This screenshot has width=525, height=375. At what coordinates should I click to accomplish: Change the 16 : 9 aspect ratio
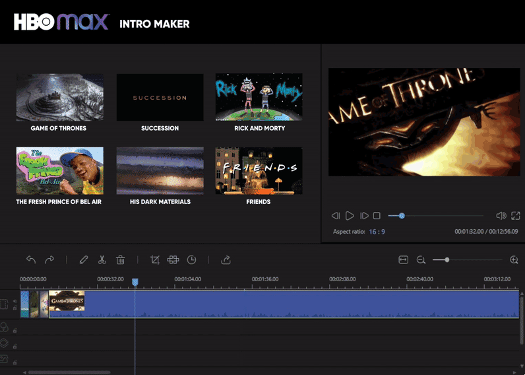377,232
